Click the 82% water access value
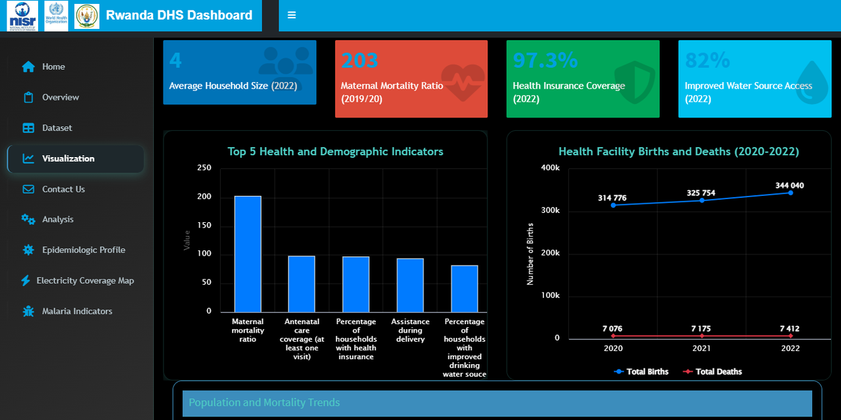This screenshot has width=841, height=420. 708,60
